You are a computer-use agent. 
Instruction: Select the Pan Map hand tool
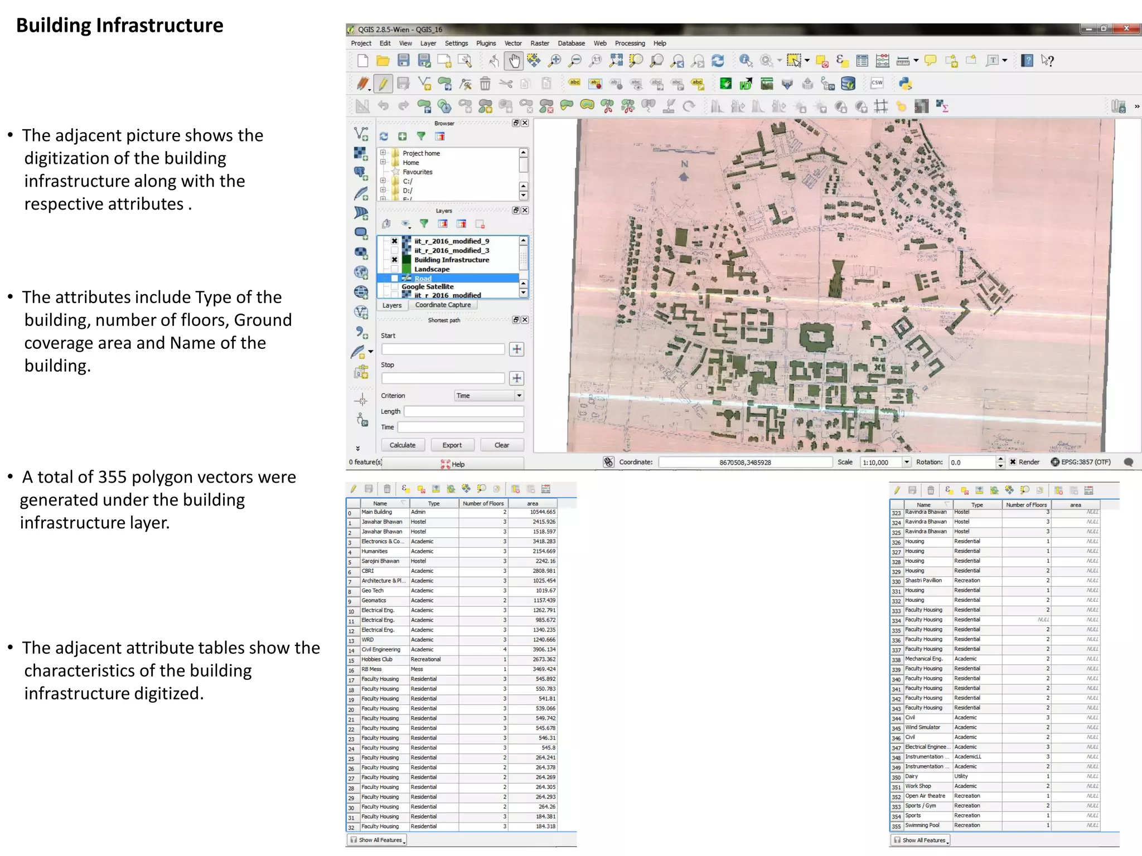(x=514, y=61)
